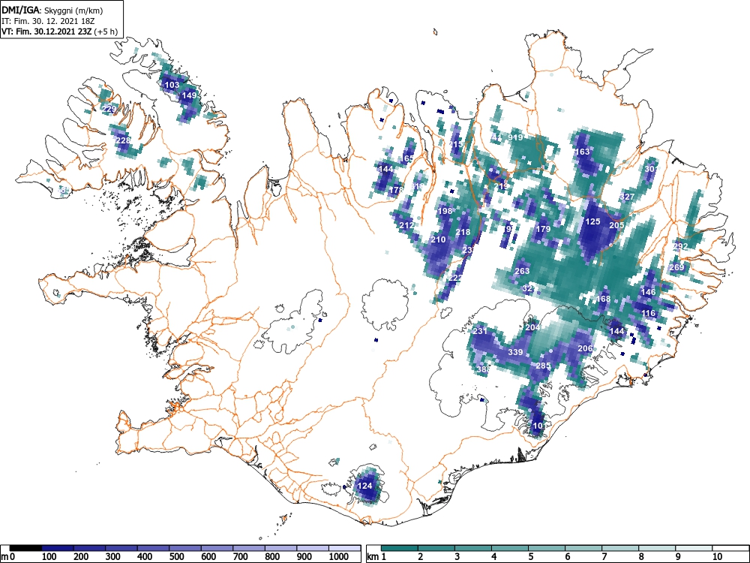
Task: Click the '231' value on the glacier
Action: click(480, 331)
